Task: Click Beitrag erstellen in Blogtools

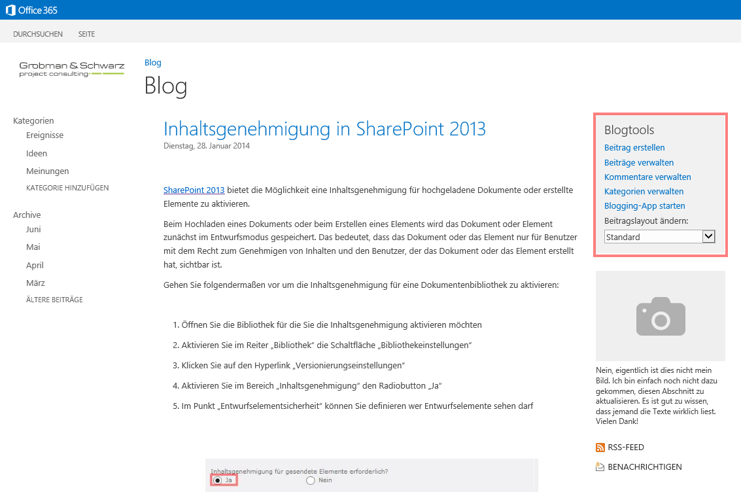Action: (634, 147)
